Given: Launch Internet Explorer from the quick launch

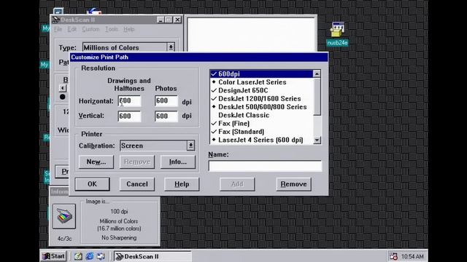Looking at the screenshot, I should pyautogui.click(x=90, y=256).
